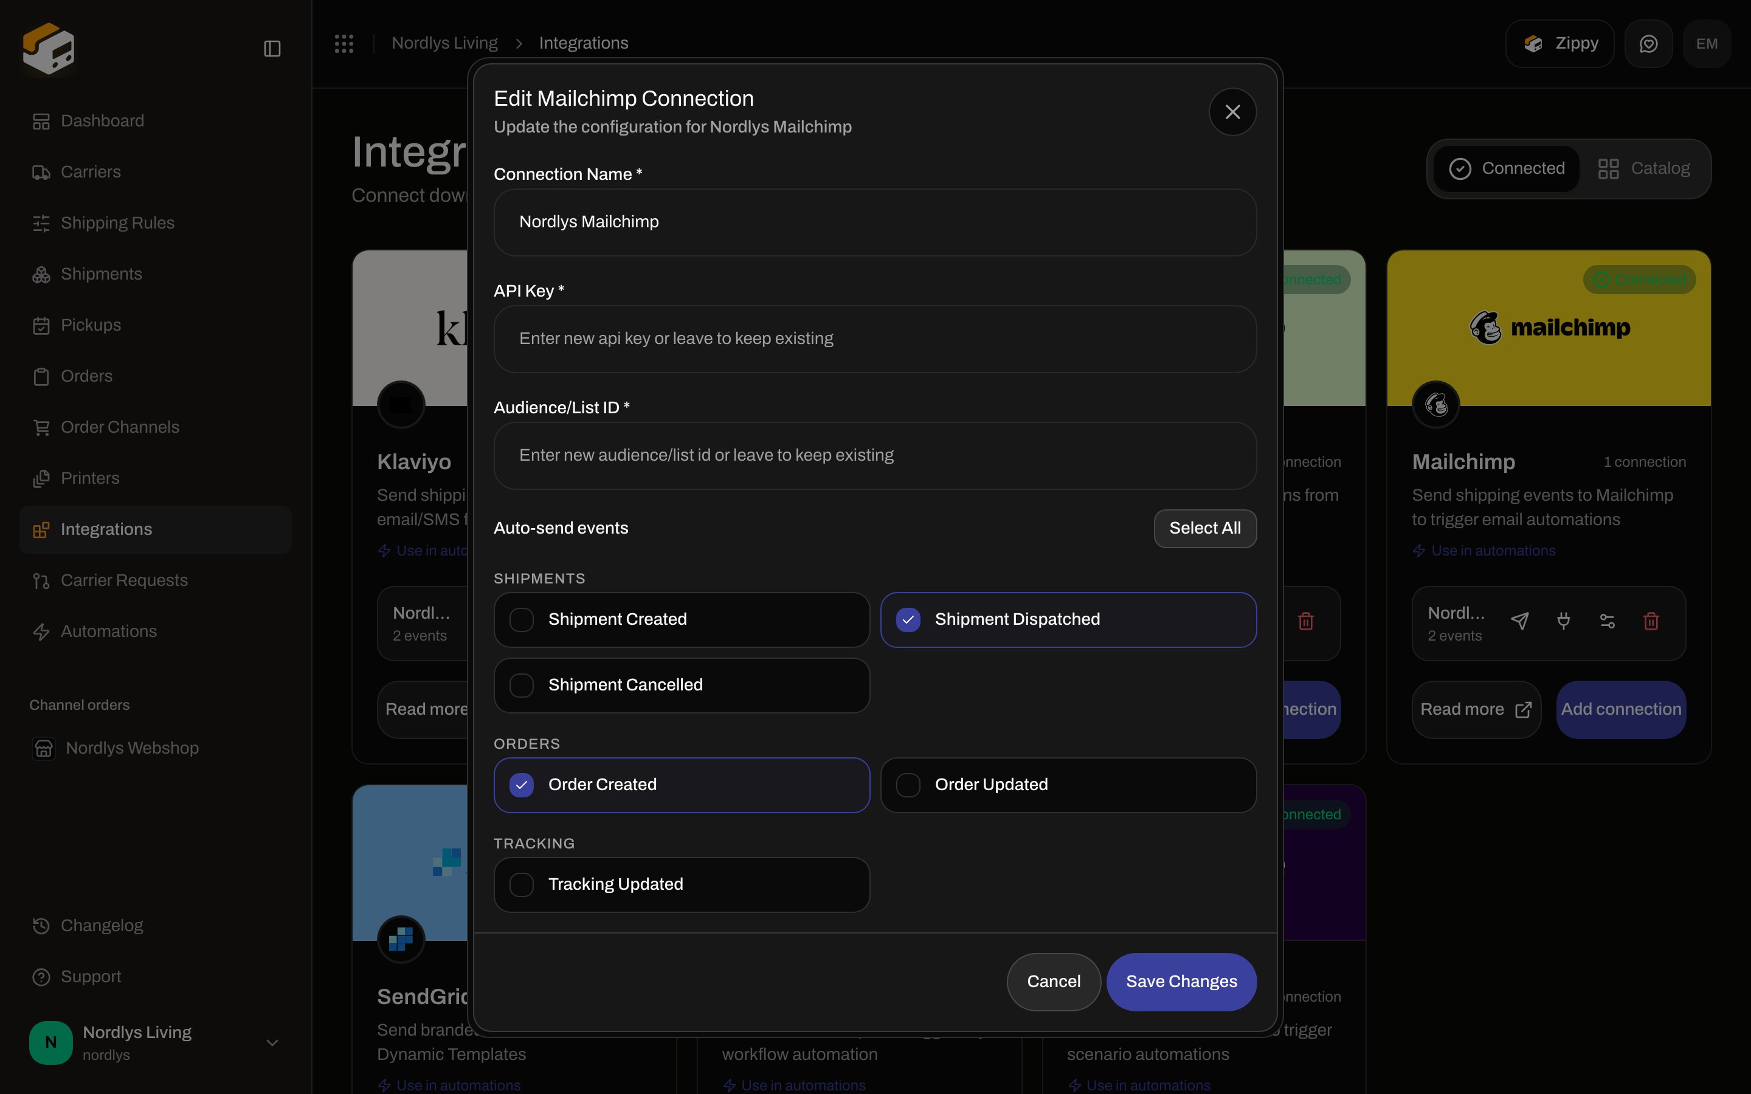Click the Printers icon in the sidebar

(x=41, y=478)
